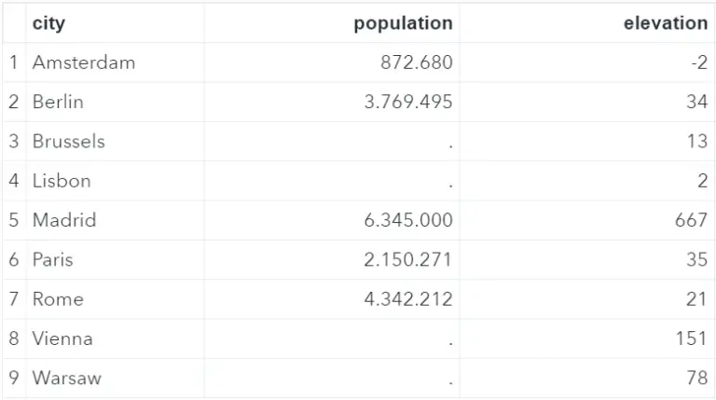Select the elevation column header
The image size is (716, 400).
coord(665,23)
